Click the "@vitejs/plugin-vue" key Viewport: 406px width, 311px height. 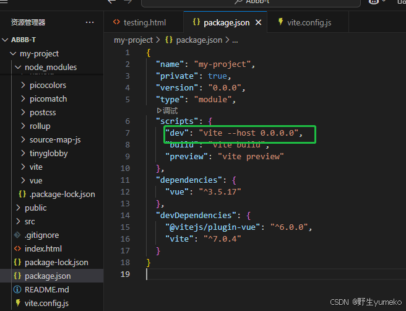212,227
